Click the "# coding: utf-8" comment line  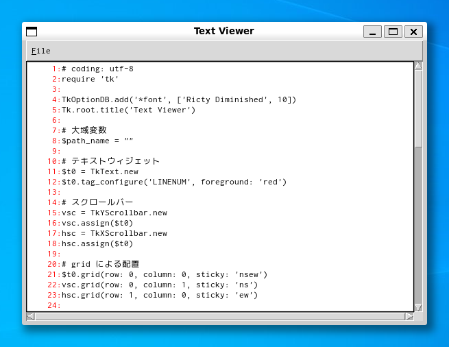tap(97, 69)
